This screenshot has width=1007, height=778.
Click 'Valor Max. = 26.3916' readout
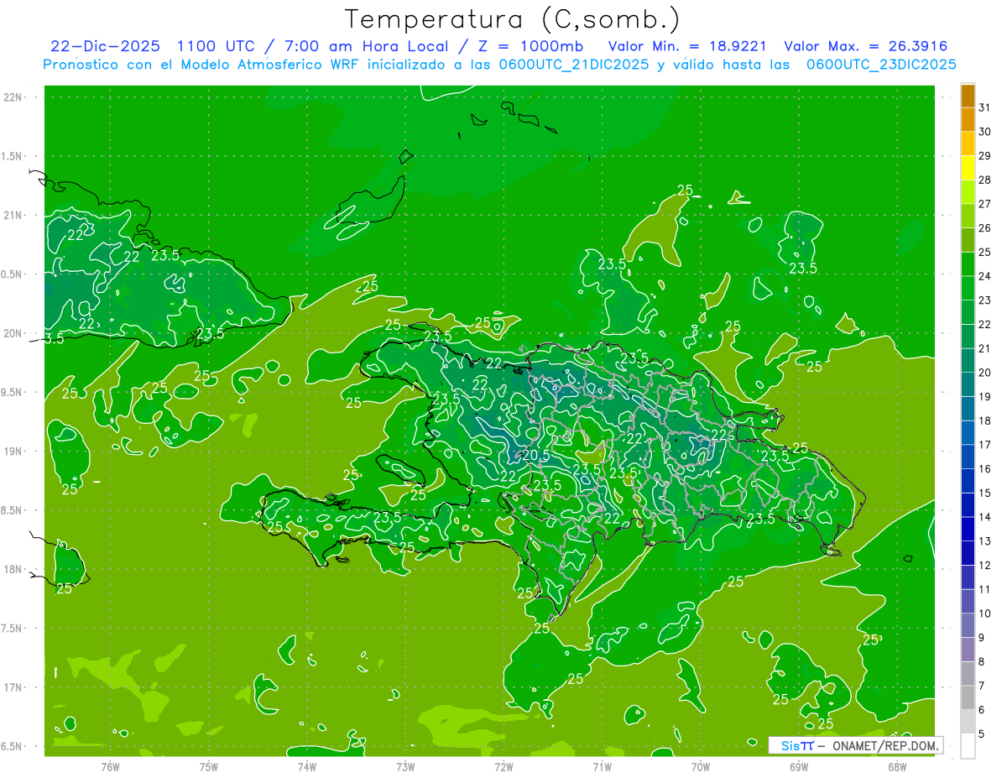866,46
